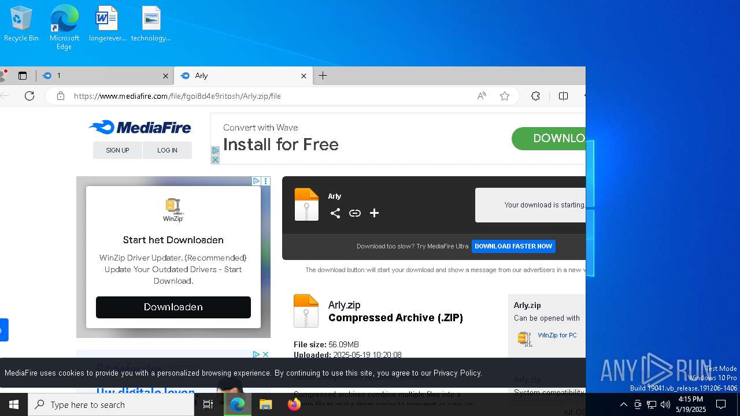This screenshot has width=740, height=416.
Task: Click the Type here to search box
Action: pos(111,404)
